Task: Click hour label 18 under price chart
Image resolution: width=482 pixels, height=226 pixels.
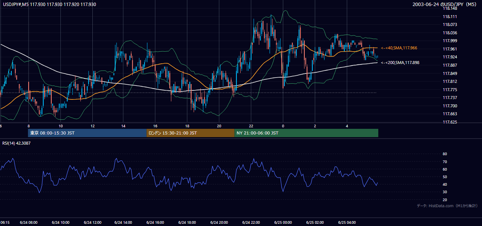Action: pyautogui.click(x=187, y=126)
